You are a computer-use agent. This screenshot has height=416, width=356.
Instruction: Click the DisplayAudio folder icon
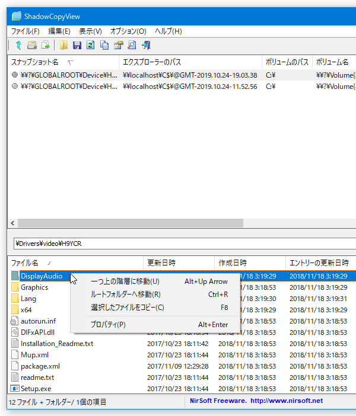point(15,276)
